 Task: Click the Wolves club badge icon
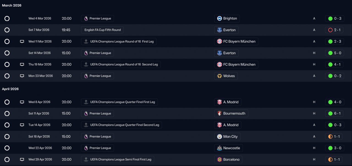click(x=219, y=76)
